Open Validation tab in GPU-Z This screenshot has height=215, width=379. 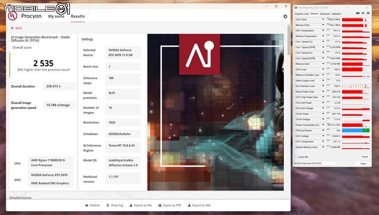click(x=336, y=14)
